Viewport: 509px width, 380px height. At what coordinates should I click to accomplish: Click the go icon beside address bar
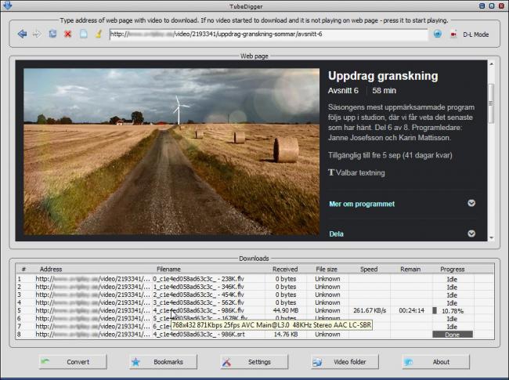(x=438, y=34)
